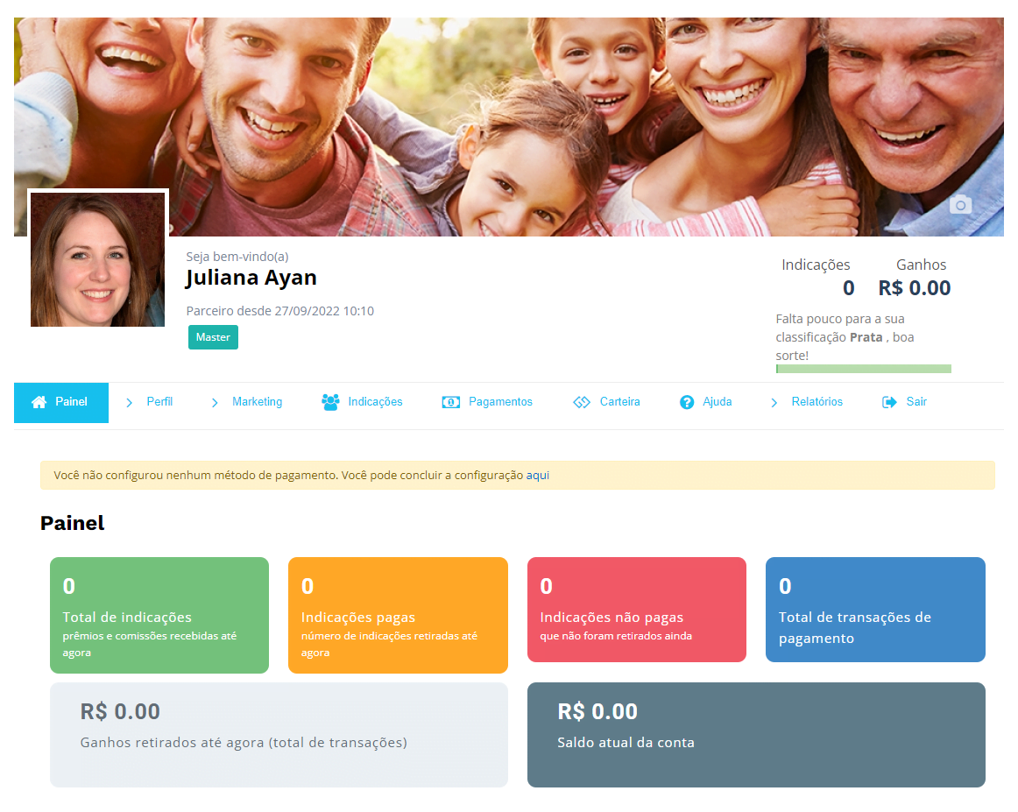Go to the Carteira menu item

619,402
